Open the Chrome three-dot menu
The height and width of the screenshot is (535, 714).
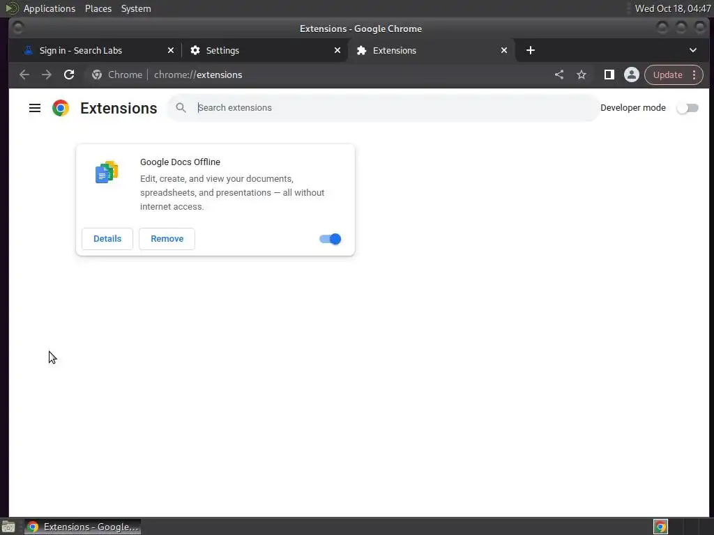pyautogui.click(x=694, y=75)
